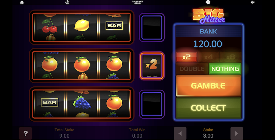Hit the green COLLECT button
Image resolution: width=275 pixels, height=140 pixels.
(209, 108)
